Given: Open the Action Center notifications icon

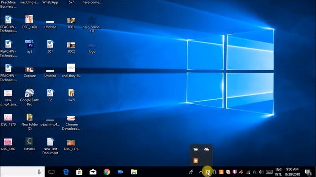Looking at the screenshot, I should [308, 172].
